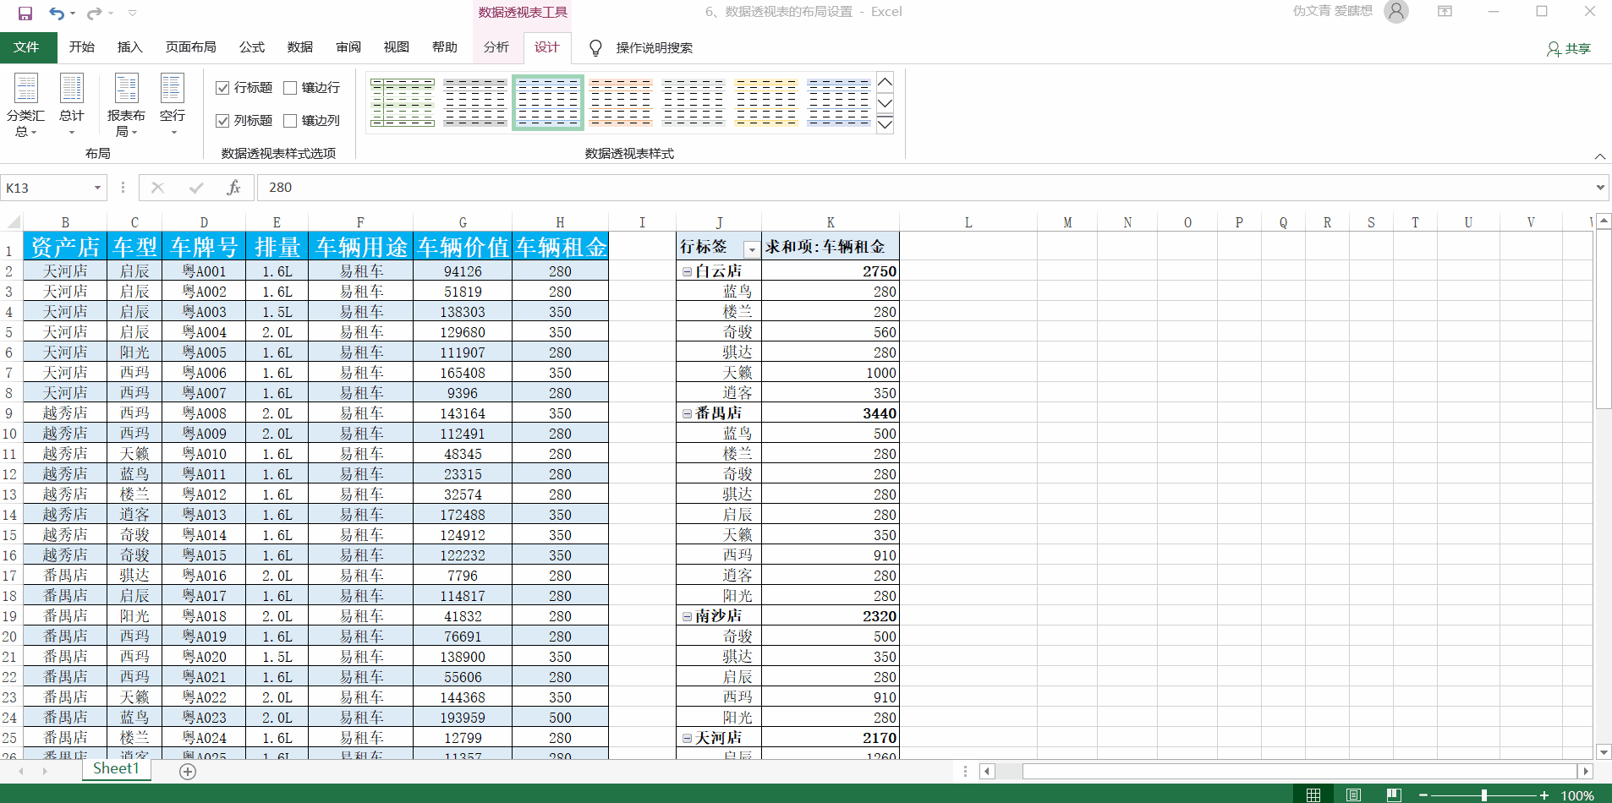Enable the 镶边行 banded rows checkbox
The width and height of the screenshot is (1612, 803).
(x=290, y=88)
